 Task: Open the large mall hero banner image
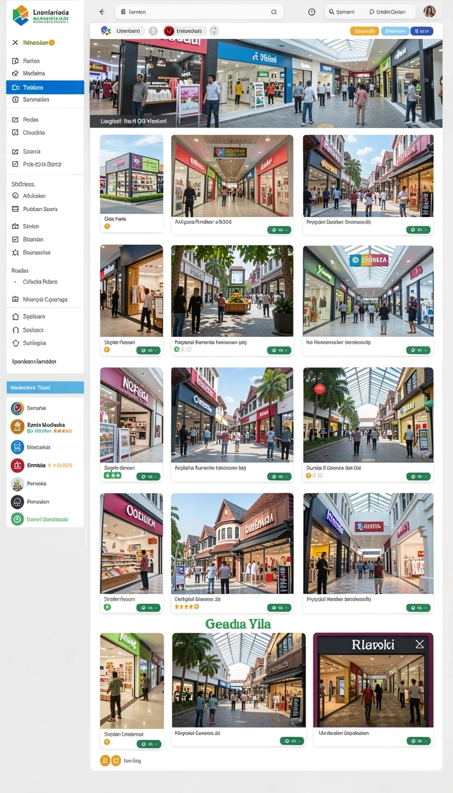click(266, 83)
